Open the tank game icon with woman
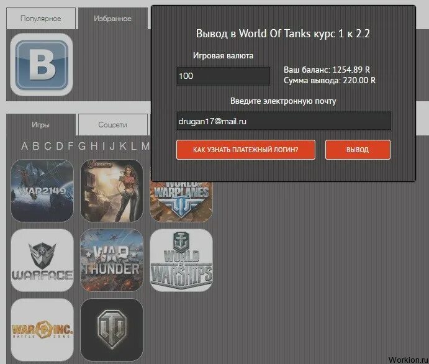The height and width of the screenshot is (364, 429). click(112, 191)
